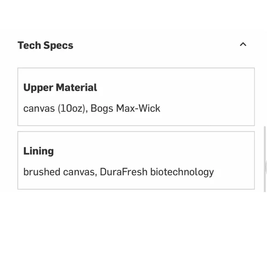Click the word "Upper" in first card
The image size is (267, 267).
click(38, 88)
